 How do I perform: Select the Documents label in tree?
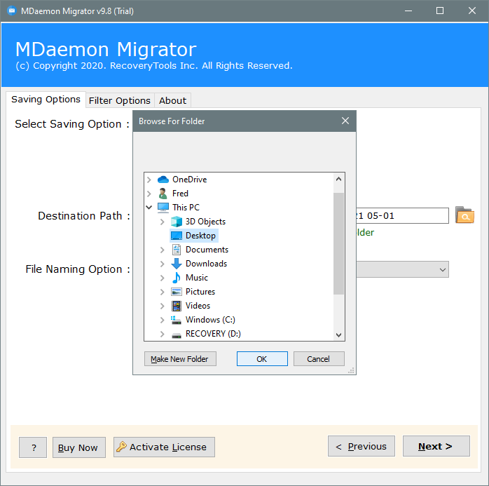(207, 250)
